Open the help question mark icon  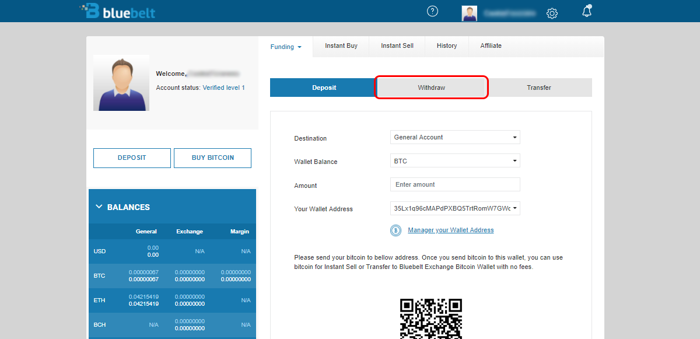point(432,11)
